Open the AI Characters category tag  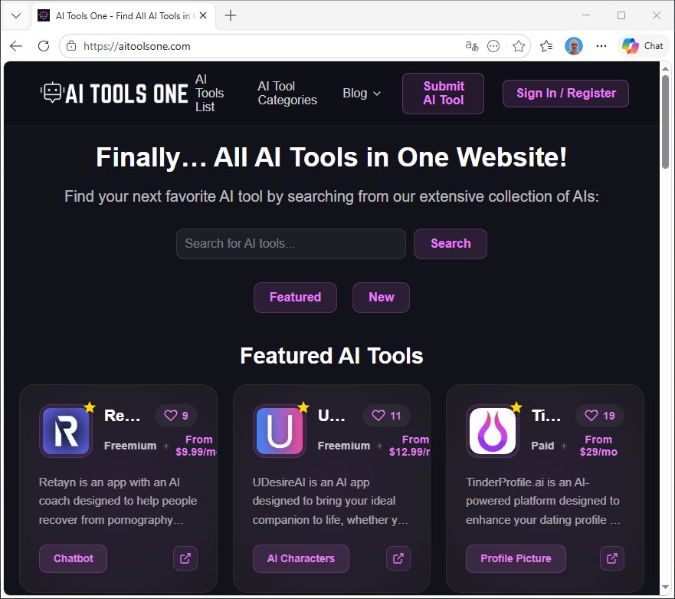click(x=301, y=558)
